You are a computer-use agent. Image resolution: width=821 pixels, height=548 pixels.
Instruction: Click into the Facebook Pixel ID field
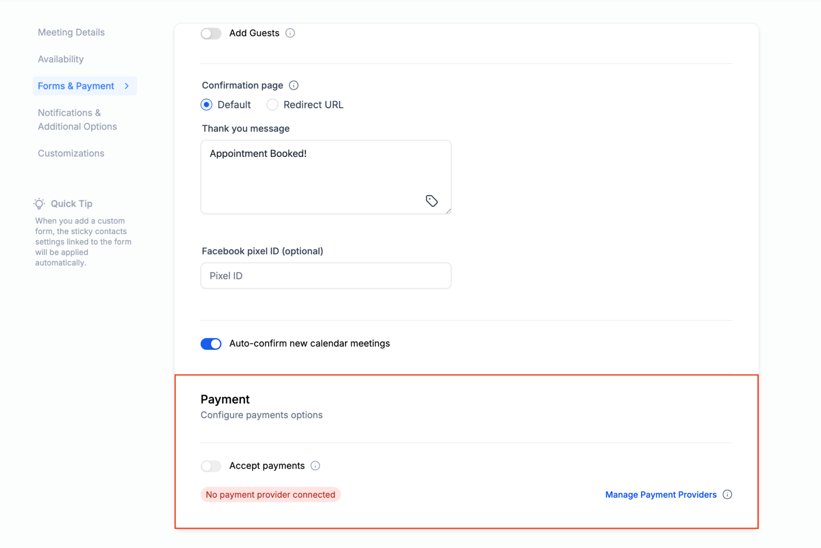point(326,276)
